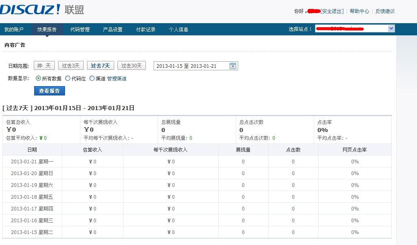The height and width of the screenshot is (245, 417).
Task: Click the 点击率 summary label
Action: (324, 122)
